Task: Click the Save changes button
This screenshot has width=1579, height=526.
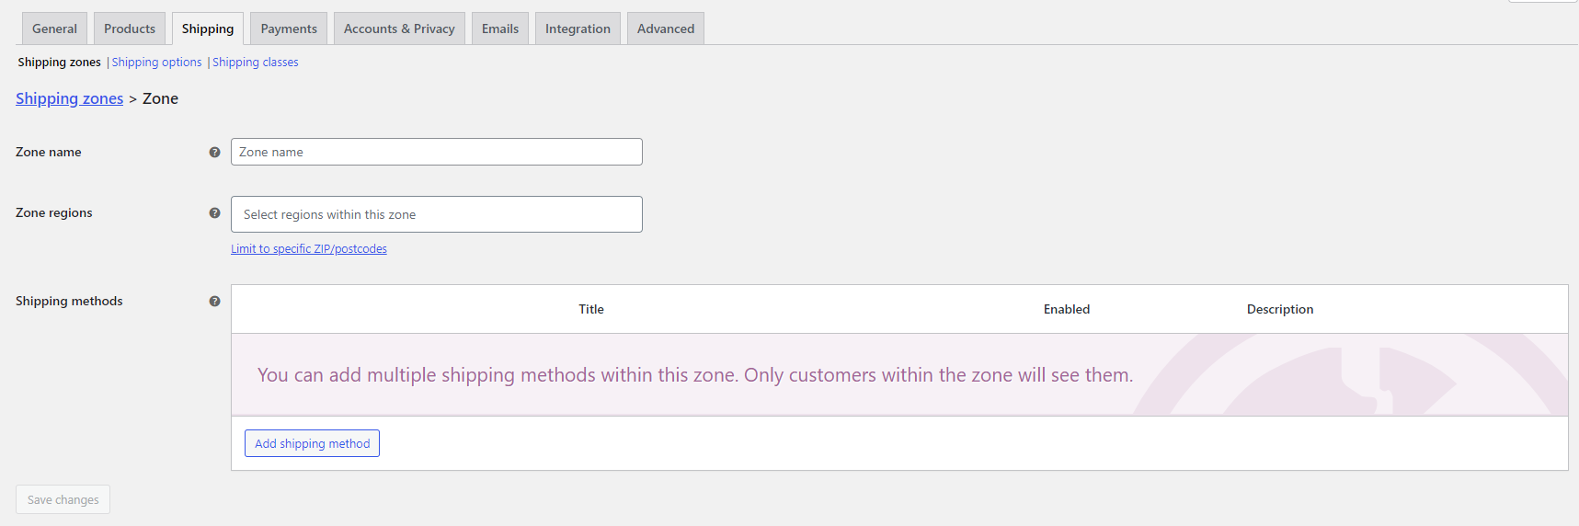Action: tap(63, 499)
